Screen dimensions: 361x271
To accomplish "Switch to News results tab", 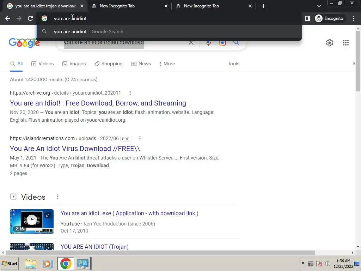I will 141,64.
